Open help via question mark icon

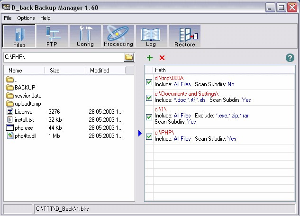(x=290, y=58)
